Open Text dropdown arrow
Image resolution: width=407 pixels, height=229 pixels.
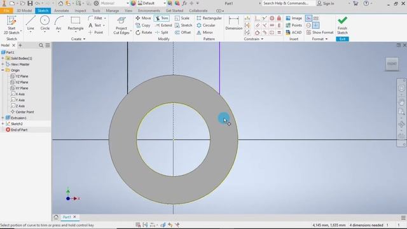(104, 25)
